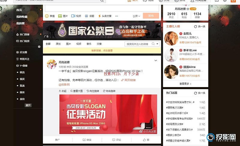Screen dimensions: 240x146
Task: Open 热门视频 in the left sidebar
Action: coord(23,41)
